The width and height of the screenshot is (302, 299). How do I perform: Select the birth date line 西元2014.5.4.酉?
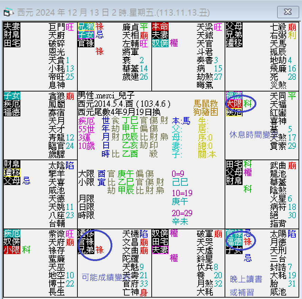tap(124, 104)
